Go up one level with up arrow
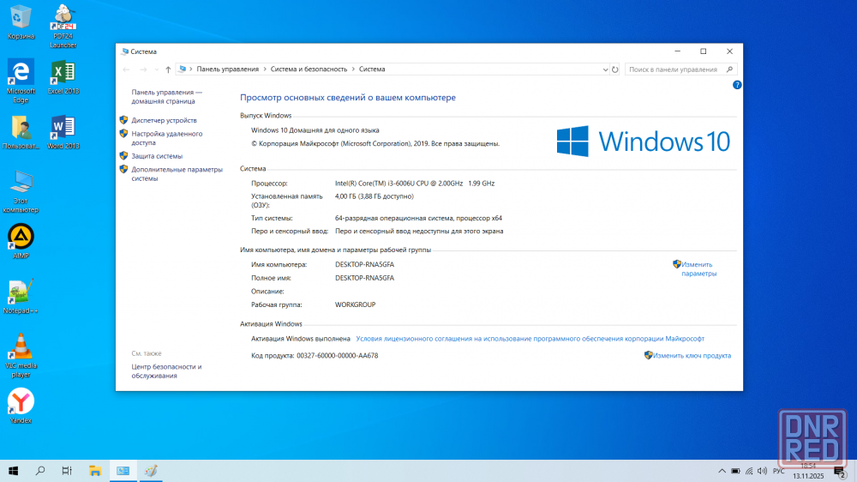The height and width of the screenshot is (482, 857). coord(168,69)
